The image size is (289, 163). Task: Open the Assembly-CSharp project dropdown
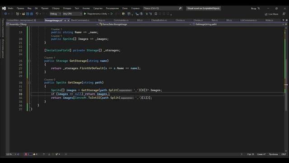[x=52, y=24]
